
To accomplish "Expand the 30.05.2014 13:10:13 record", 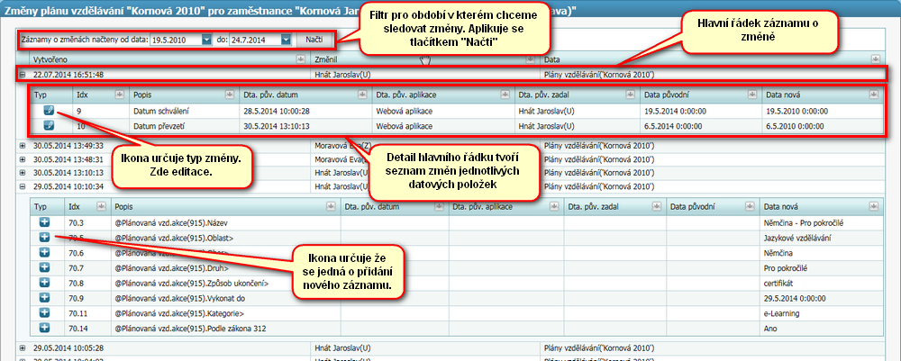I will pyautogui.click(x=23, y=173).
